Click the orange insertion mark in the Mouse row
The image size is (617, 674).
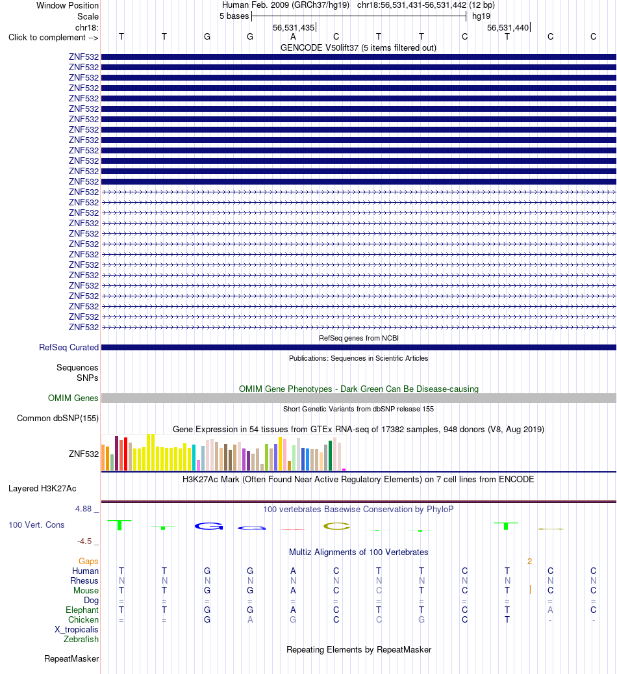click(x=530, y=590)
